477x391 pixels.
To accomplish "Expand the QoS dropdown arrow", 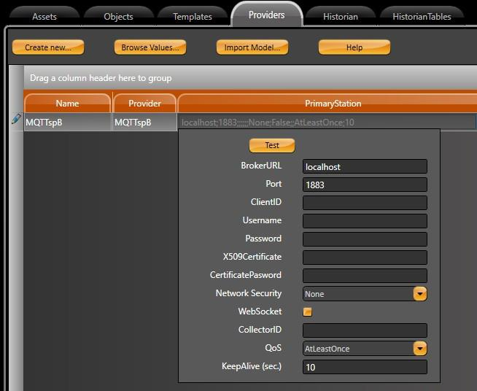I will (x=420, y=349).
